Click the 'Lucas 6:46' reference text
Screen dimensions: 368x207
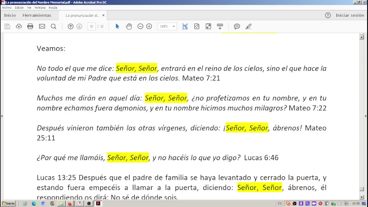(261, 158)
